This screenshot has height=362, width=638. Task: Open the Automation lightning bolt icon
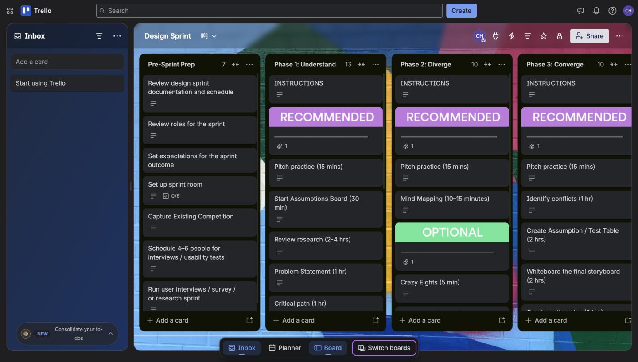click(x=511, y=36)
